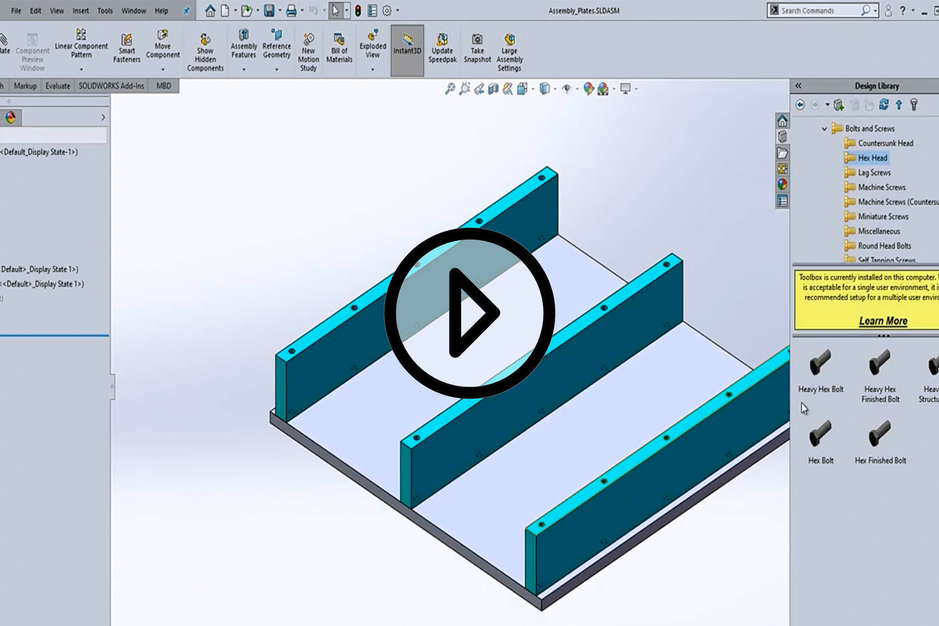Click the Up One Level arrow in Design Library
939x626 pixels.
(x=899, y=105)
